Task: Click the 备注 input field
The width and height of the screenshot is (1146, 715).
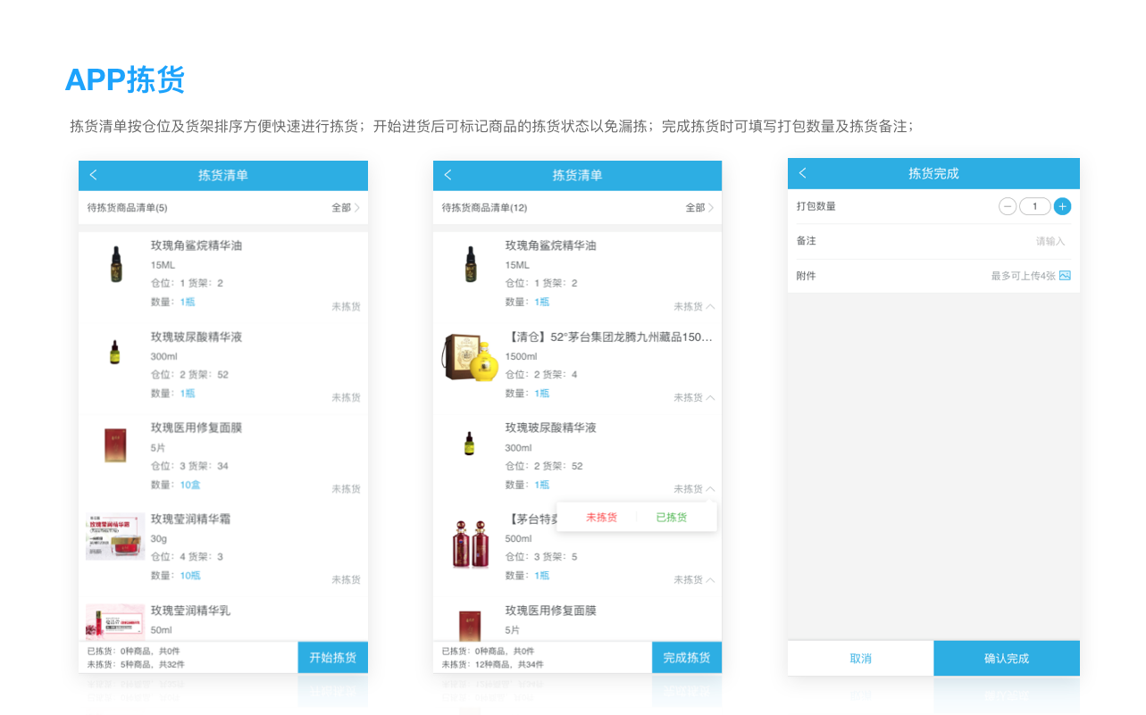Action: (1027, 241)
